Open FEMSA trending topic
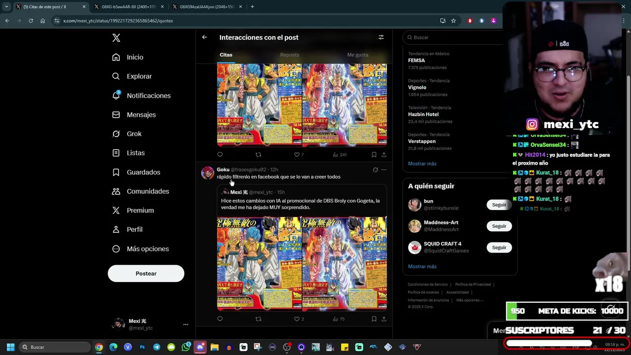631x355 pixels. 417,61
